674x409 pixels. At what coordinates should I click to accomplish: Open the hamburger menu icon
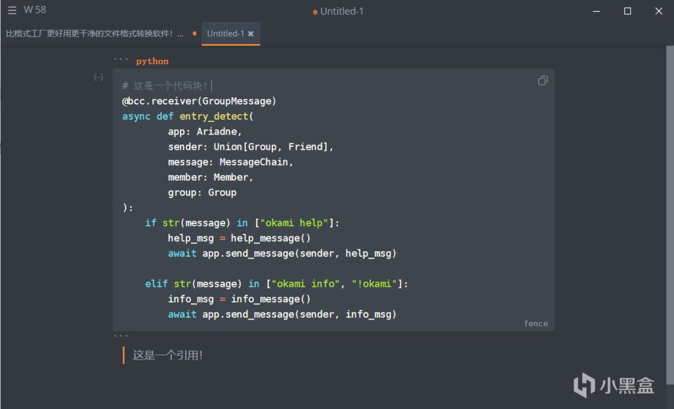pos(12,10)
